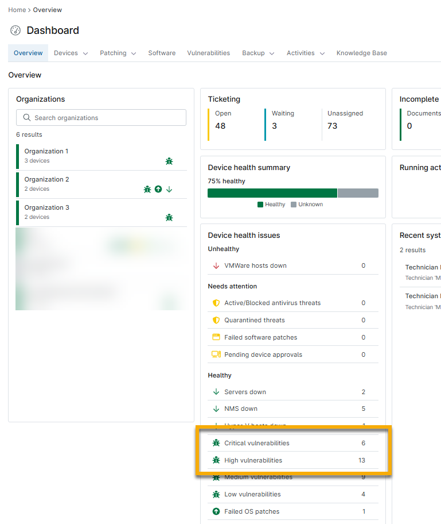
Task: Click the Pending device approvals monitor icon
Action: 216,355
